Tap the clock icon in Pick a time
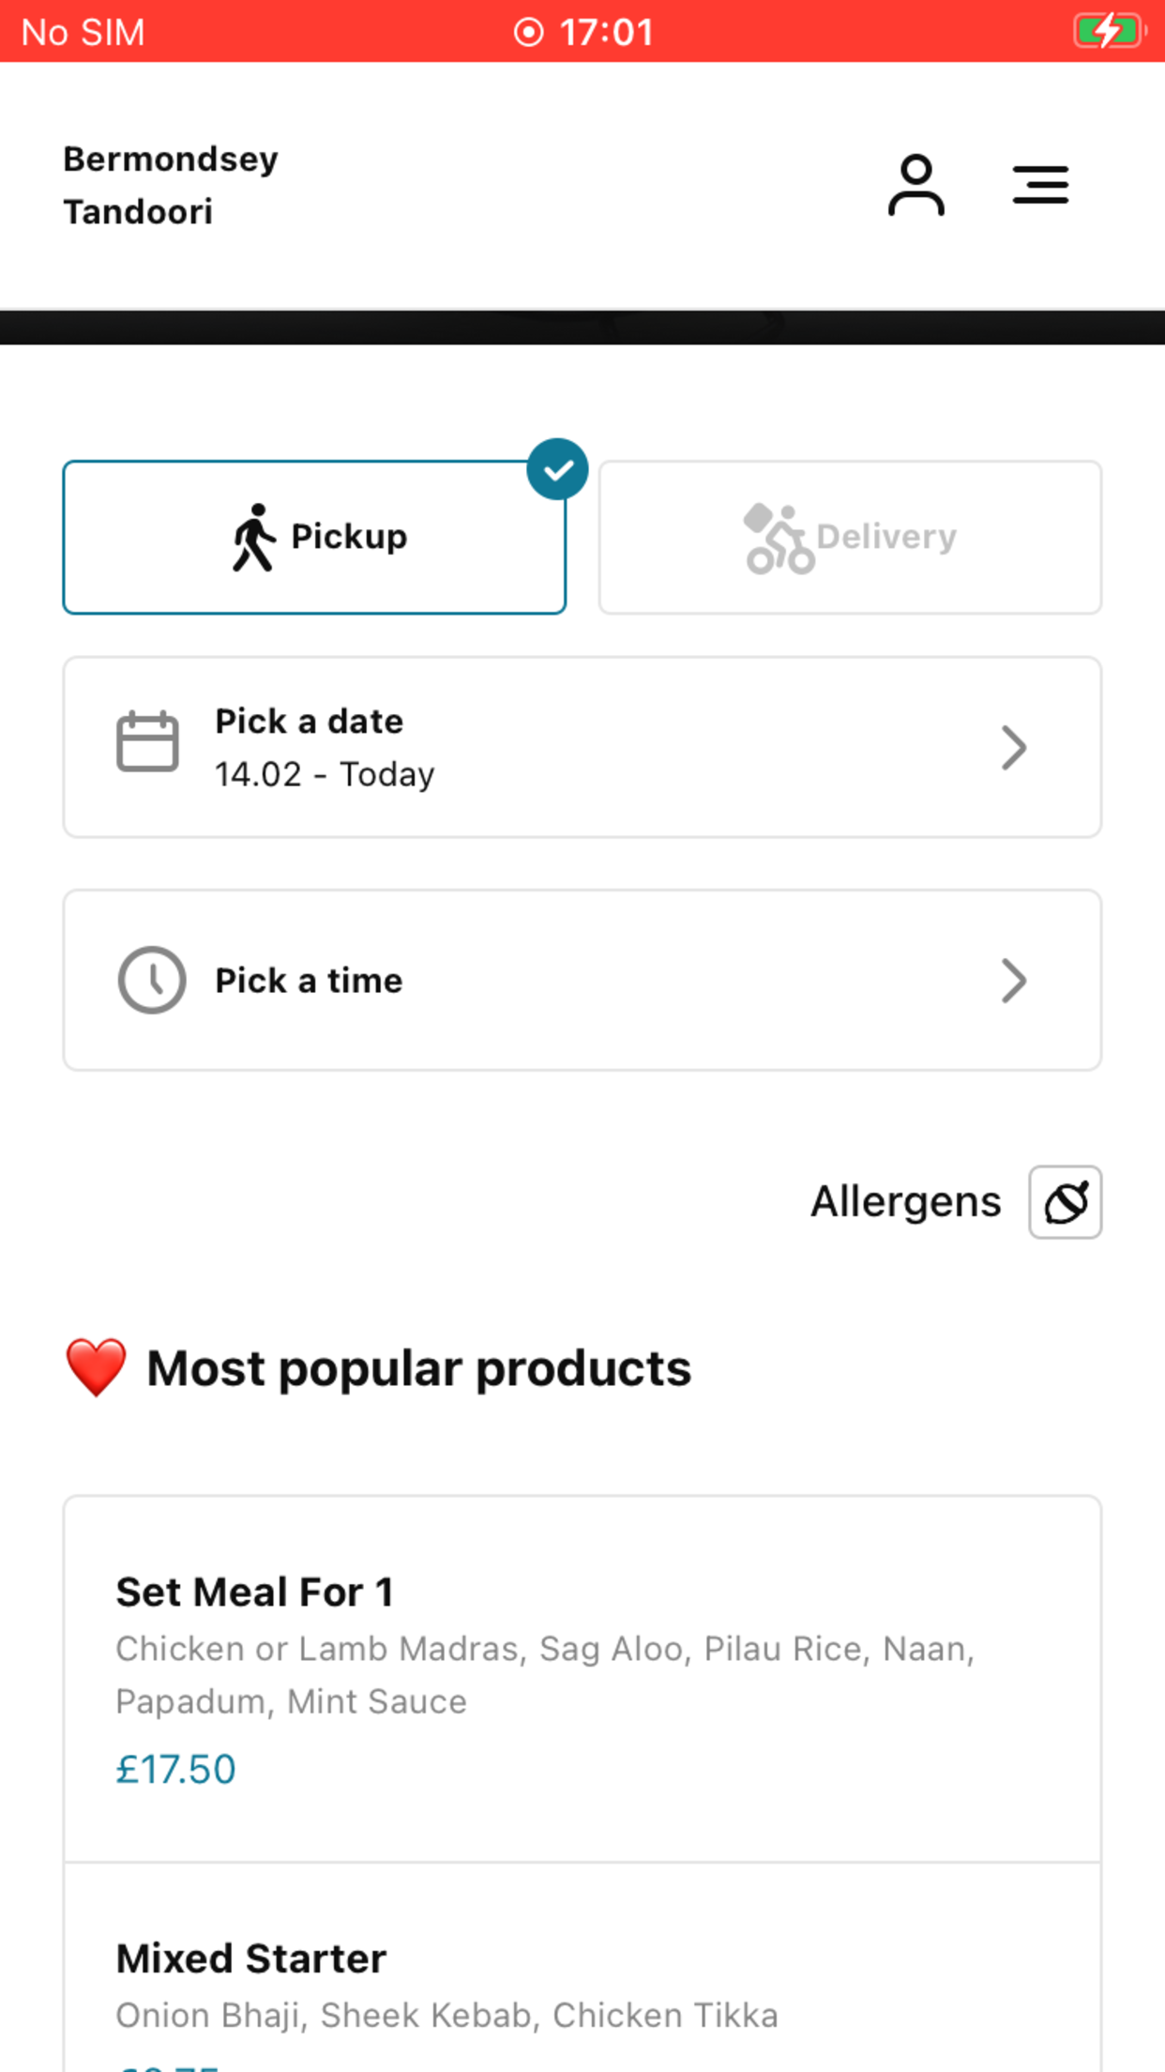The height and width of the screenshot is (2072, 1165). (x=152, y=980)
